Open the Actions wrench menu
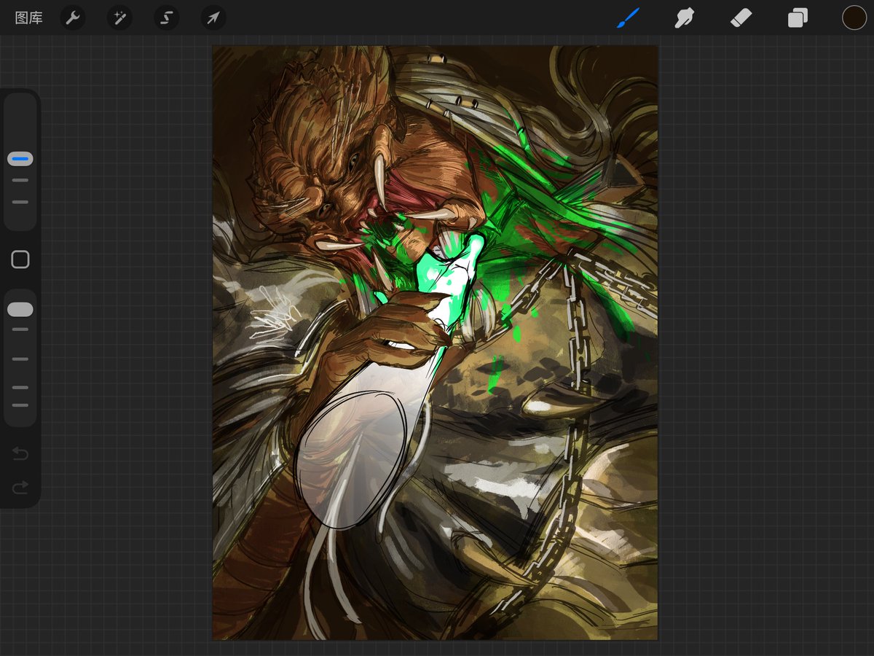This screenshot has height=656, width=874. 72,17
